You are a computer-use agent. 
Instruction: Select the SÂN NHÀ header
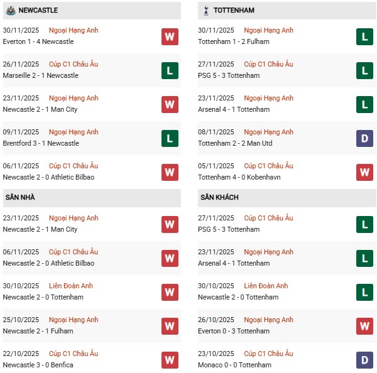coord(20,197)
